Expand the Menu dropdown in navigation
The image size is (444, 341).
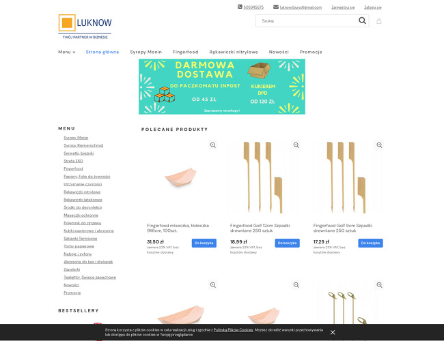[x=67, y=52]
